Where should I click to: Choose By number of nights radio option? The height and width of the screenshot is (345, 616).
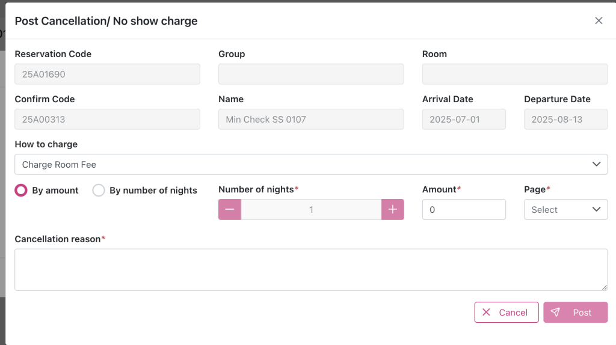click(99, 191)
